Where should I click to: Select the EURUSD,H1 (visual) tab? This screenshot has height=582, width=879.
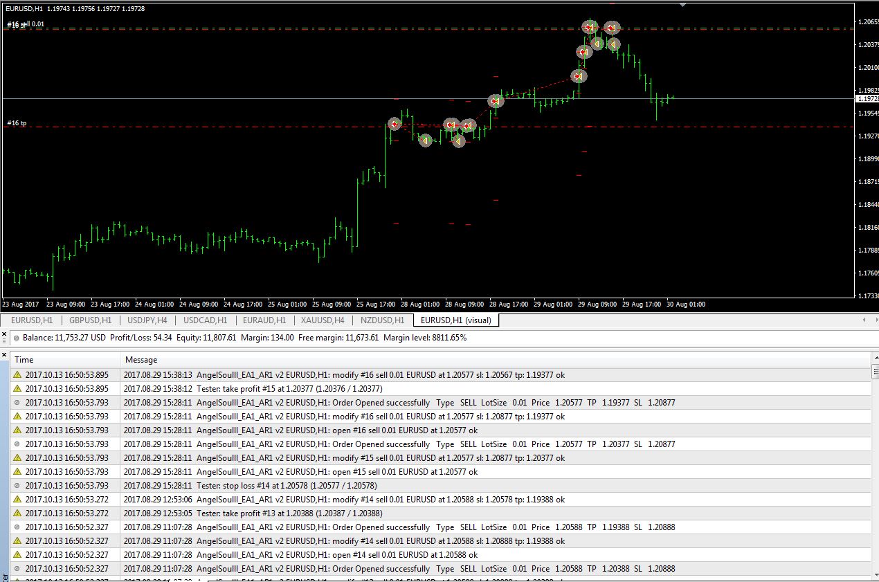coord(455,320)
